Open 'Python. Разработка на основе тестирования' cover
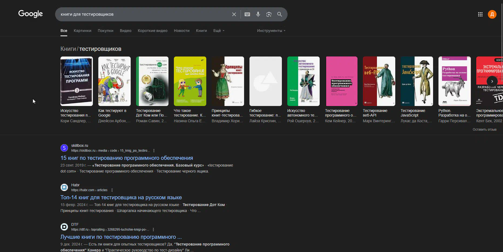The image size is (503, 252). click(455, 81)
